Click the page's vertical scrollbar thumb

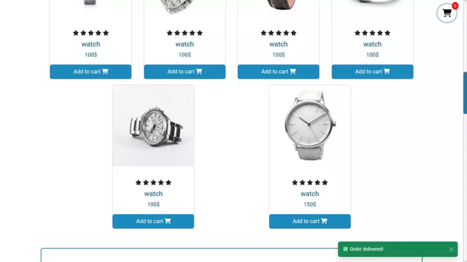tap(465, 93)
